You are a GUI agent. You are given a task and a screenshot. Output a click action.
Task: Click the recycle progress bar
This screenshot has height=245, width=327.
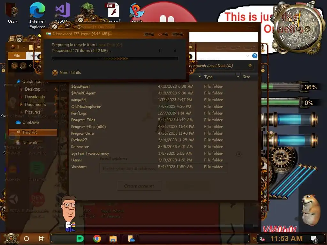pyautogui.click(x=115, y=59)
